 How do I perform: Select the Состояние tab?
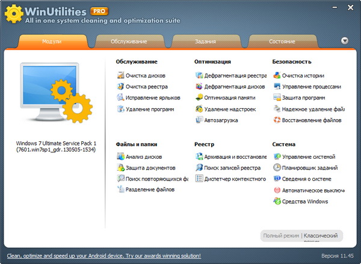click(282, 41)
